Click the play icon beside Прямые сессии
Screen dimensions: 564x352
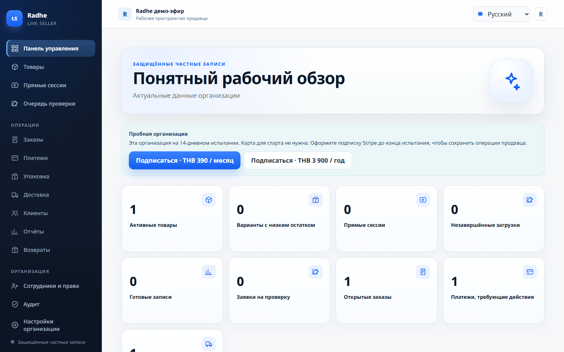point(15,85)
